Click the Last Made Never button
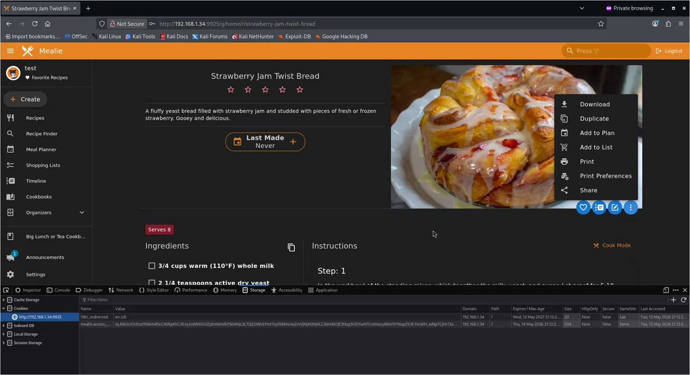The width and height of the screenshot is (690, 375). coord(265,142)
